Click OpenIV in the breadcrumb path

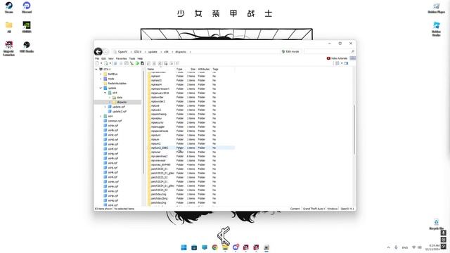(x=122, y=52)
